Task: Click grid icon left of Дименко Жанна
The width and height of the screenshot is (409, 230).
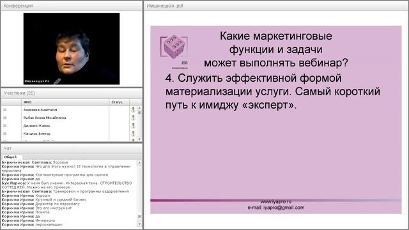Action: (x=4, y=126)
